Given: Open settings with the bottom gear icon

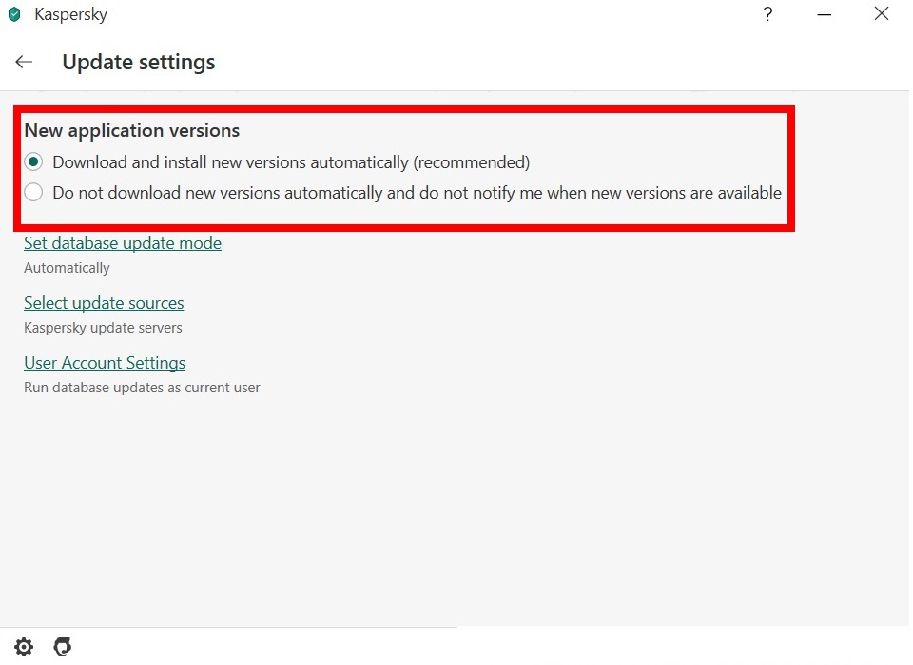Looking at the screenshot, I should pyautogui.click(x=24, y=646).
